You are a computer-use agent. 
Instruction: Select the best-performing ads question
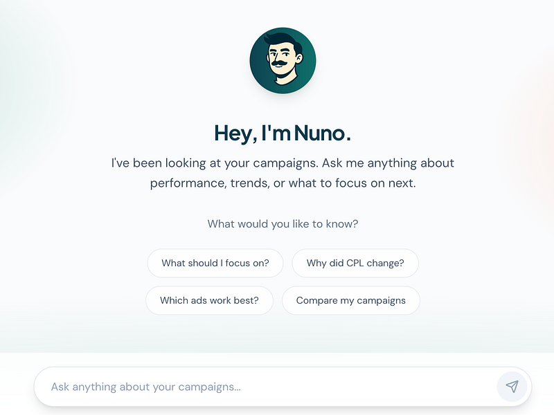click(x=209, y=300)
